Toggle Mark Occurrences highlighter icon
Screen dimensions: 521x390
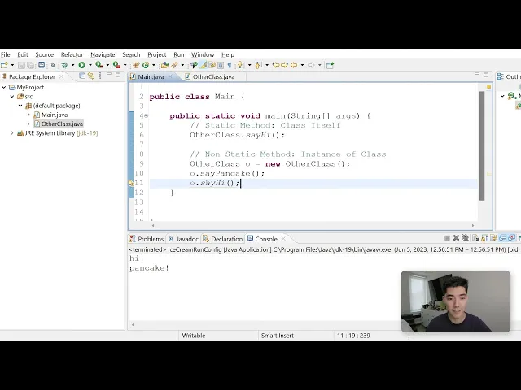click(x=204, y=65)
